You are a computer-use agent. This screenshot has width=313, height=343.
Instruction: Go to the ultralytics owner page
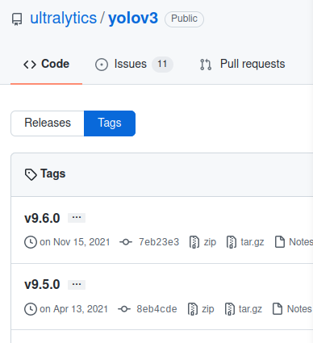coord(63,19)
